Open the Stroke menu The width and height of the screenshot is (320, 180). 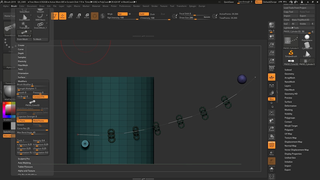154,6
